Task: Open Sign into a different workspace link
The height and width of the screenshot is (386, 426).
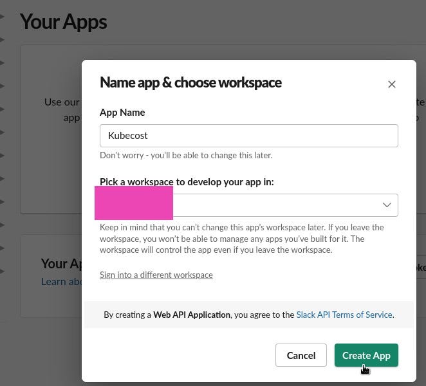Action: click(156, 275)
